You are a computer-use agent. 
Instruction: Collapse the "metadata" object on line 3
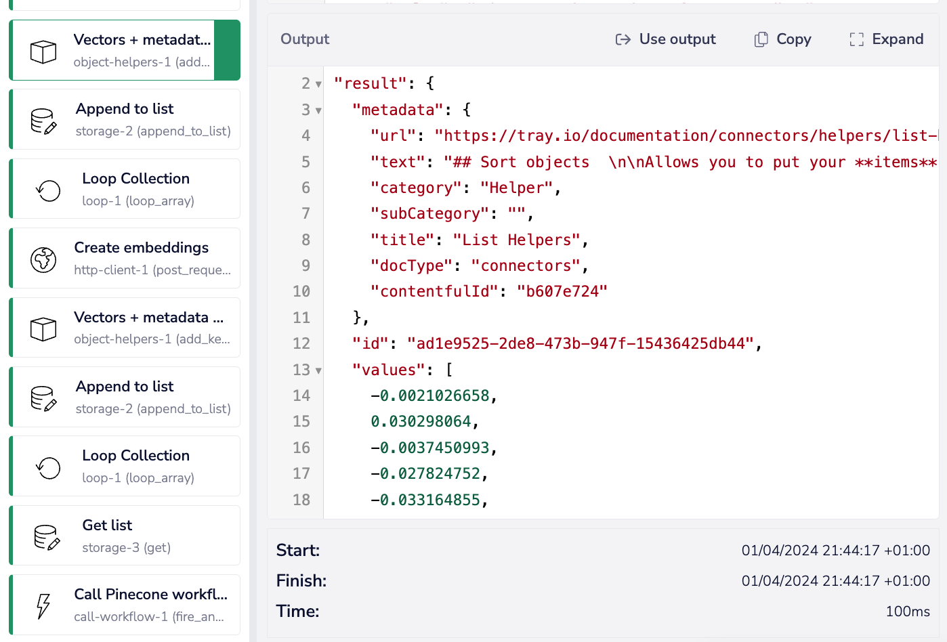[x=318, y=110]
